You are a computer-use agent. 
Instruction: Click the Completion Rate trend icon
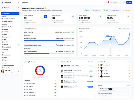pyautogui.click(x=128, y=17)
